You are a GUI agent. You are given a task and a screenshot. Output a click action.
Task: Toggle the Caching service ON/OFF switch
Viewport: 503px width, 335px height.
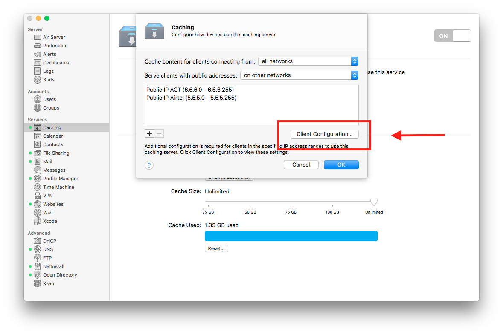[x=452, y=35]
